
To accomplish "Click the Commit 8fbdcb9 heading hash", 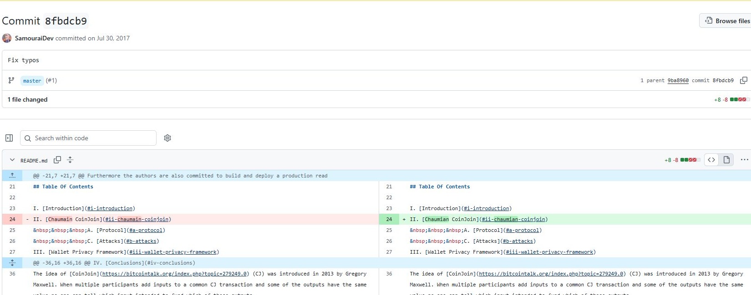I will 66,21.
